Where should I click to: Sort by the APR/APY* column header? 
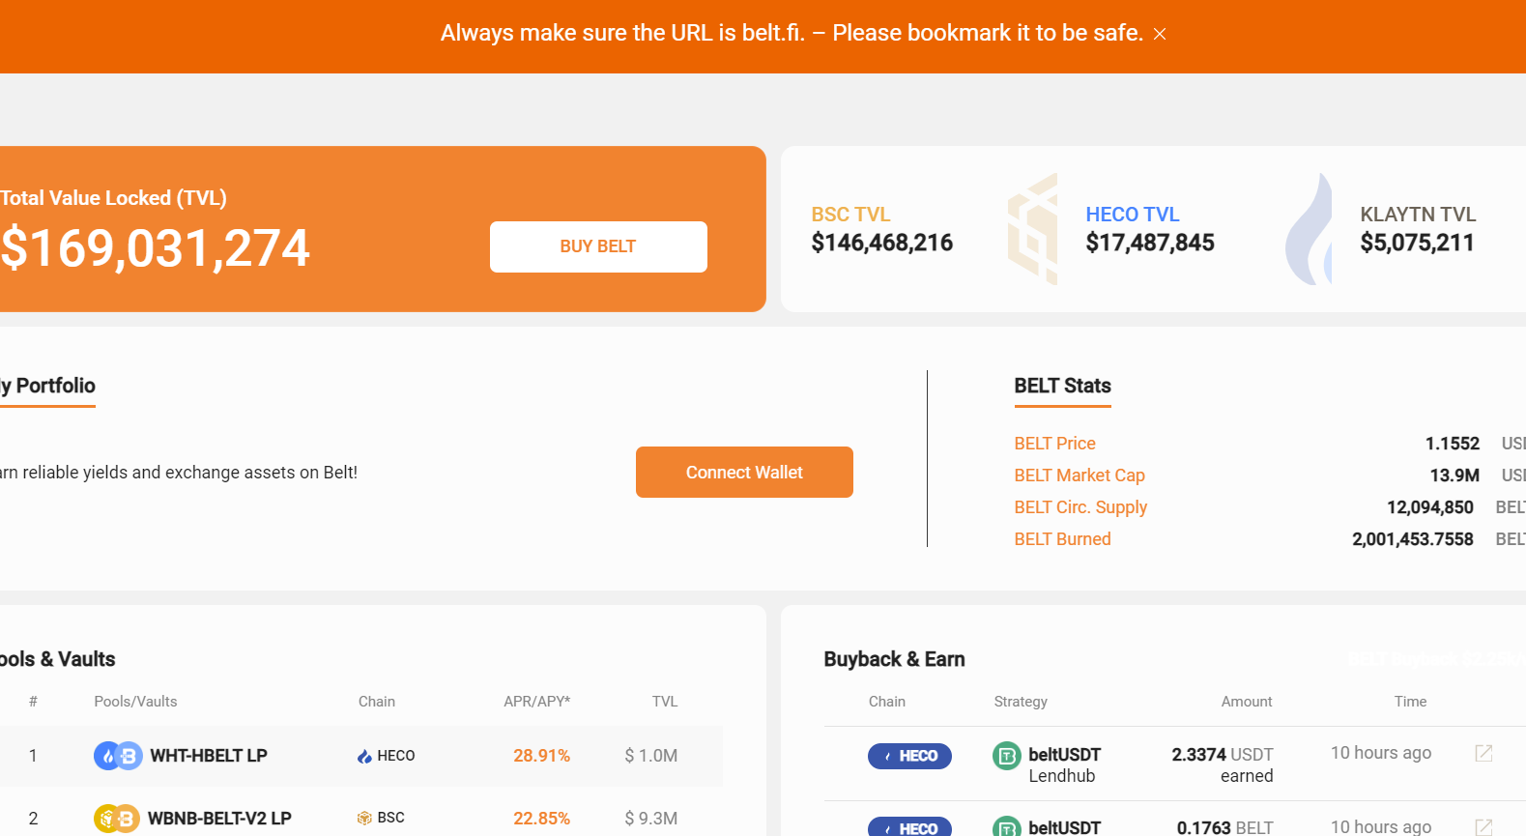pyautogui.click(x=536, y=702)
